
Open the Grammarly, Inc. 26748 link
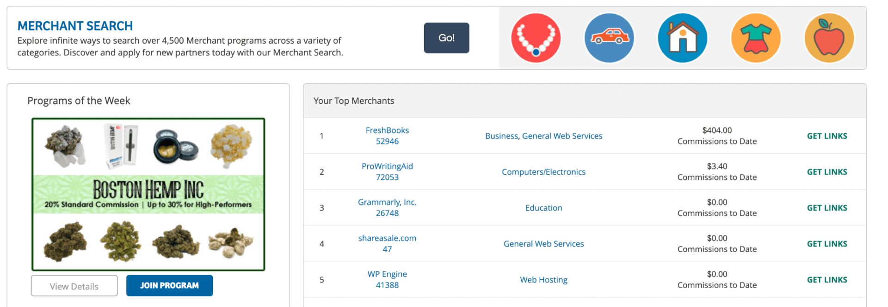pyautogui.click(x=387, y=208)
